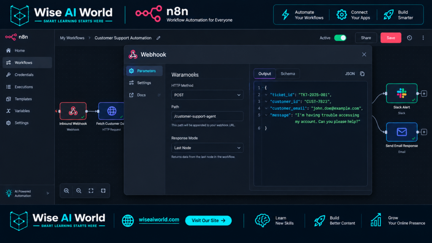
Task: Click the "TKT-2025-001" value in output
Action: [x=314, y=95]
